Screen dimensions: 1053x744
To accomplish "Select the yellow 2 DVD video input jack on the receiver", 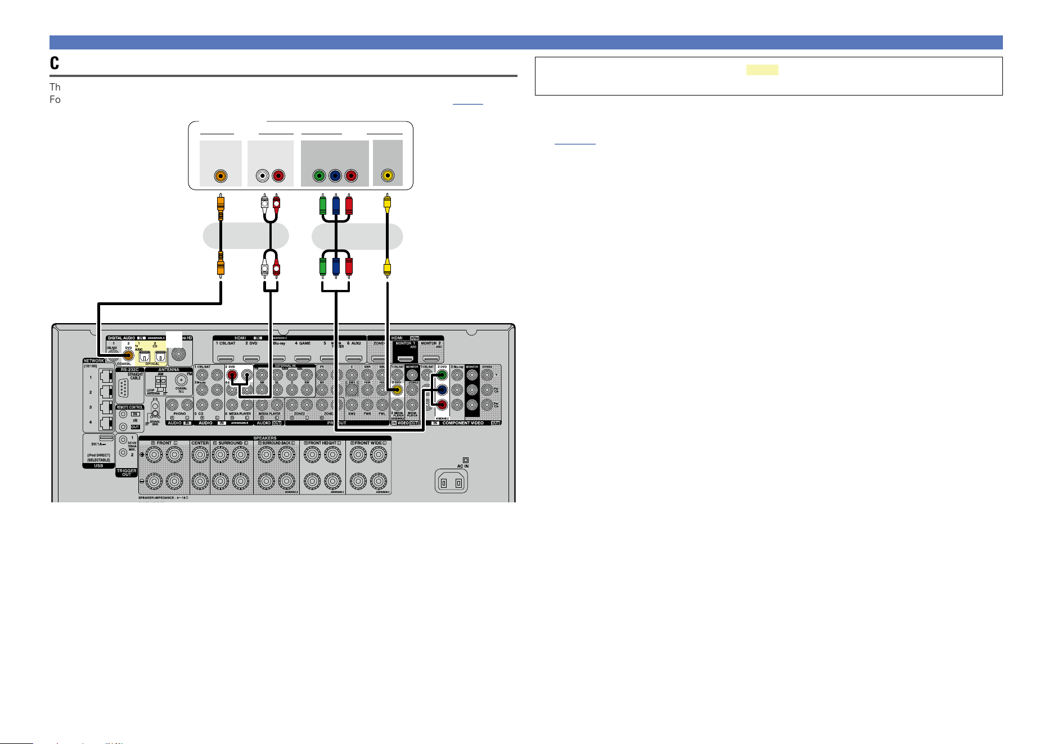I will pos(397,389).
